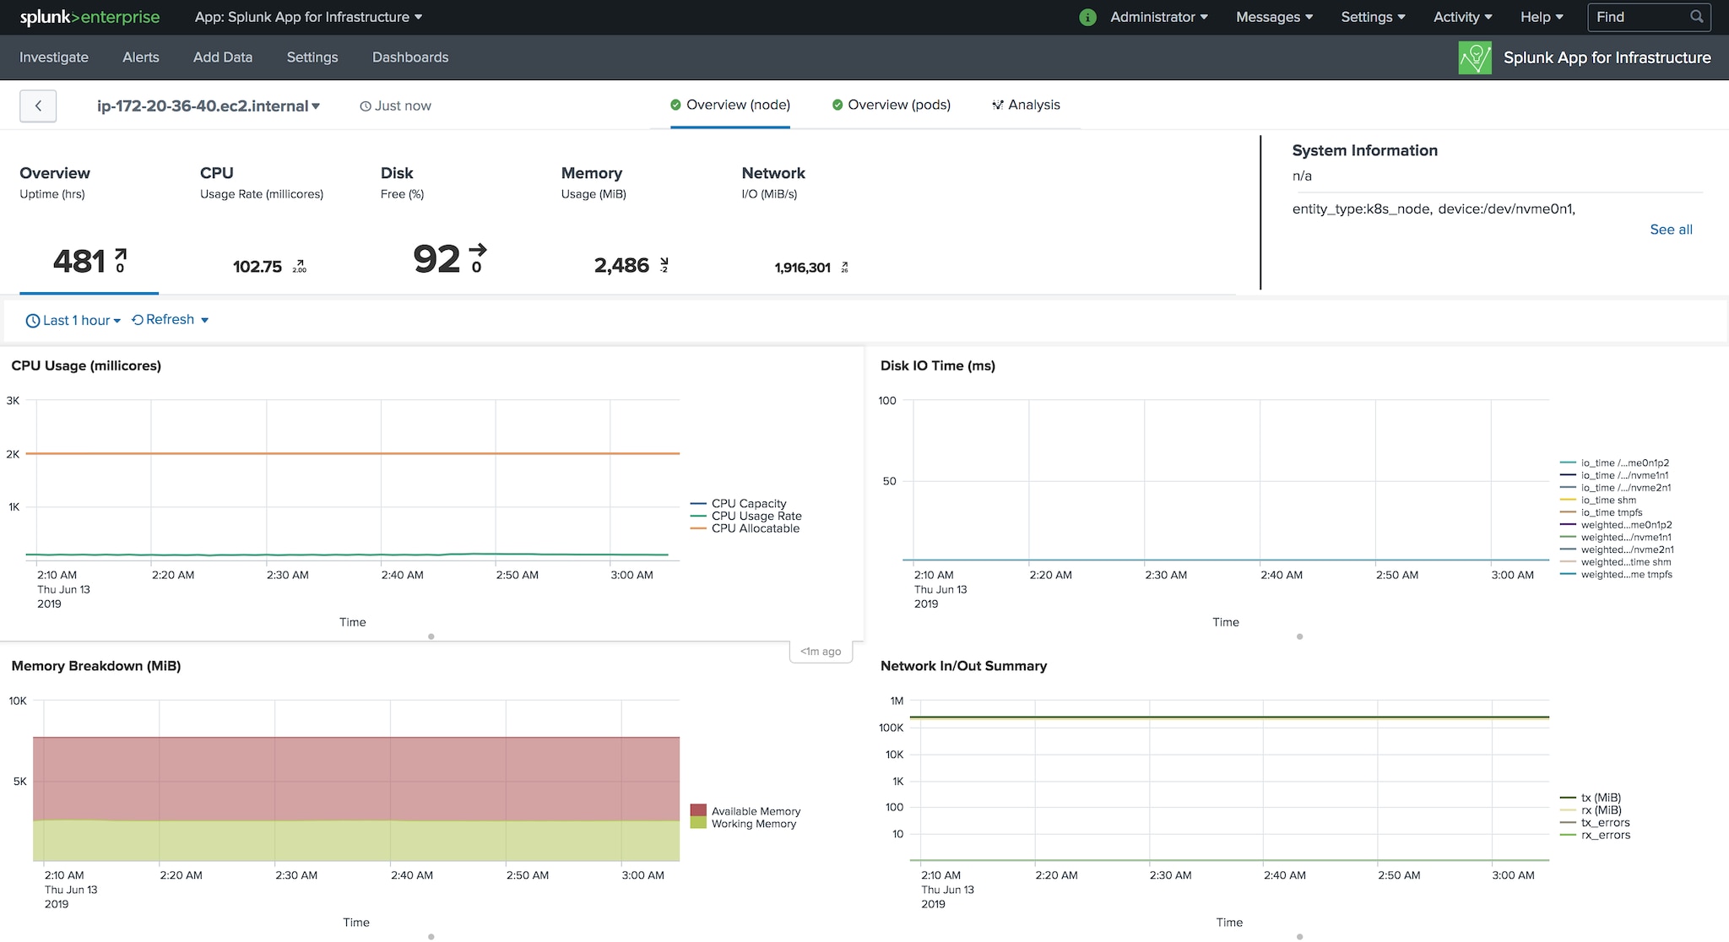Screen dimensions: 1729x942
Task: Click the io_time shm legend entry
Action: coord(1598,501)
